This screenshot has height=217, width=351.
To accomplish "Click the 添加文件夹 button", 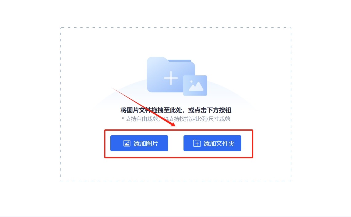I will (x=212, y=143).
